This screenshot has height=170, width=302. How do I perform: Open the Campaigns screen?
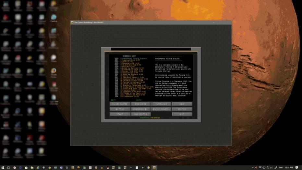pos(161,104)
